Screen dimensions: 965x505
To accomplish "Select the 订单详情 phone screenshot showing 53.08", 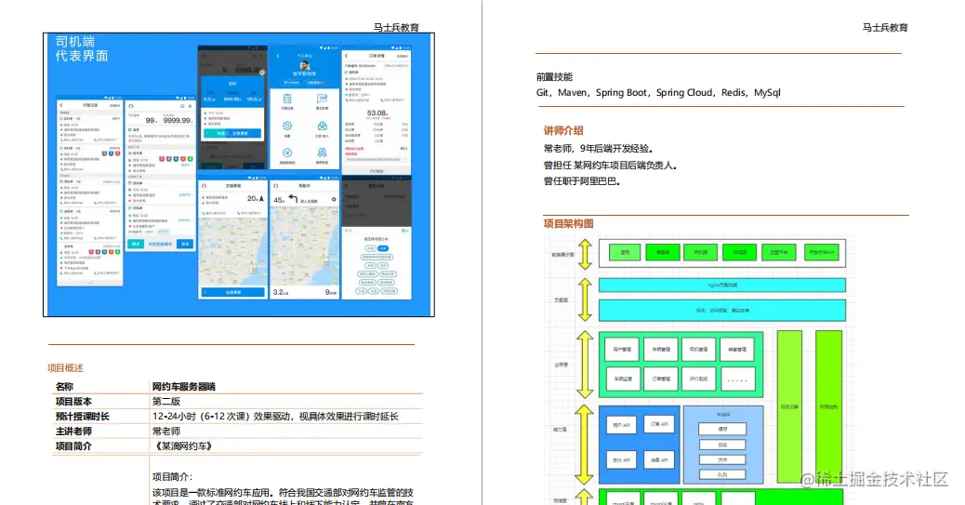I will [x=377, y=111].
